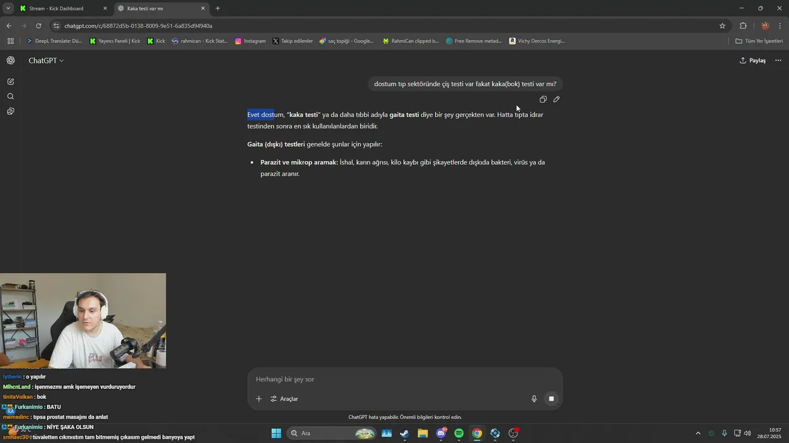Viewport: 789px width, 443px height.
Task: Open the library icon in the sidebar
Action: tap(10, 111)
